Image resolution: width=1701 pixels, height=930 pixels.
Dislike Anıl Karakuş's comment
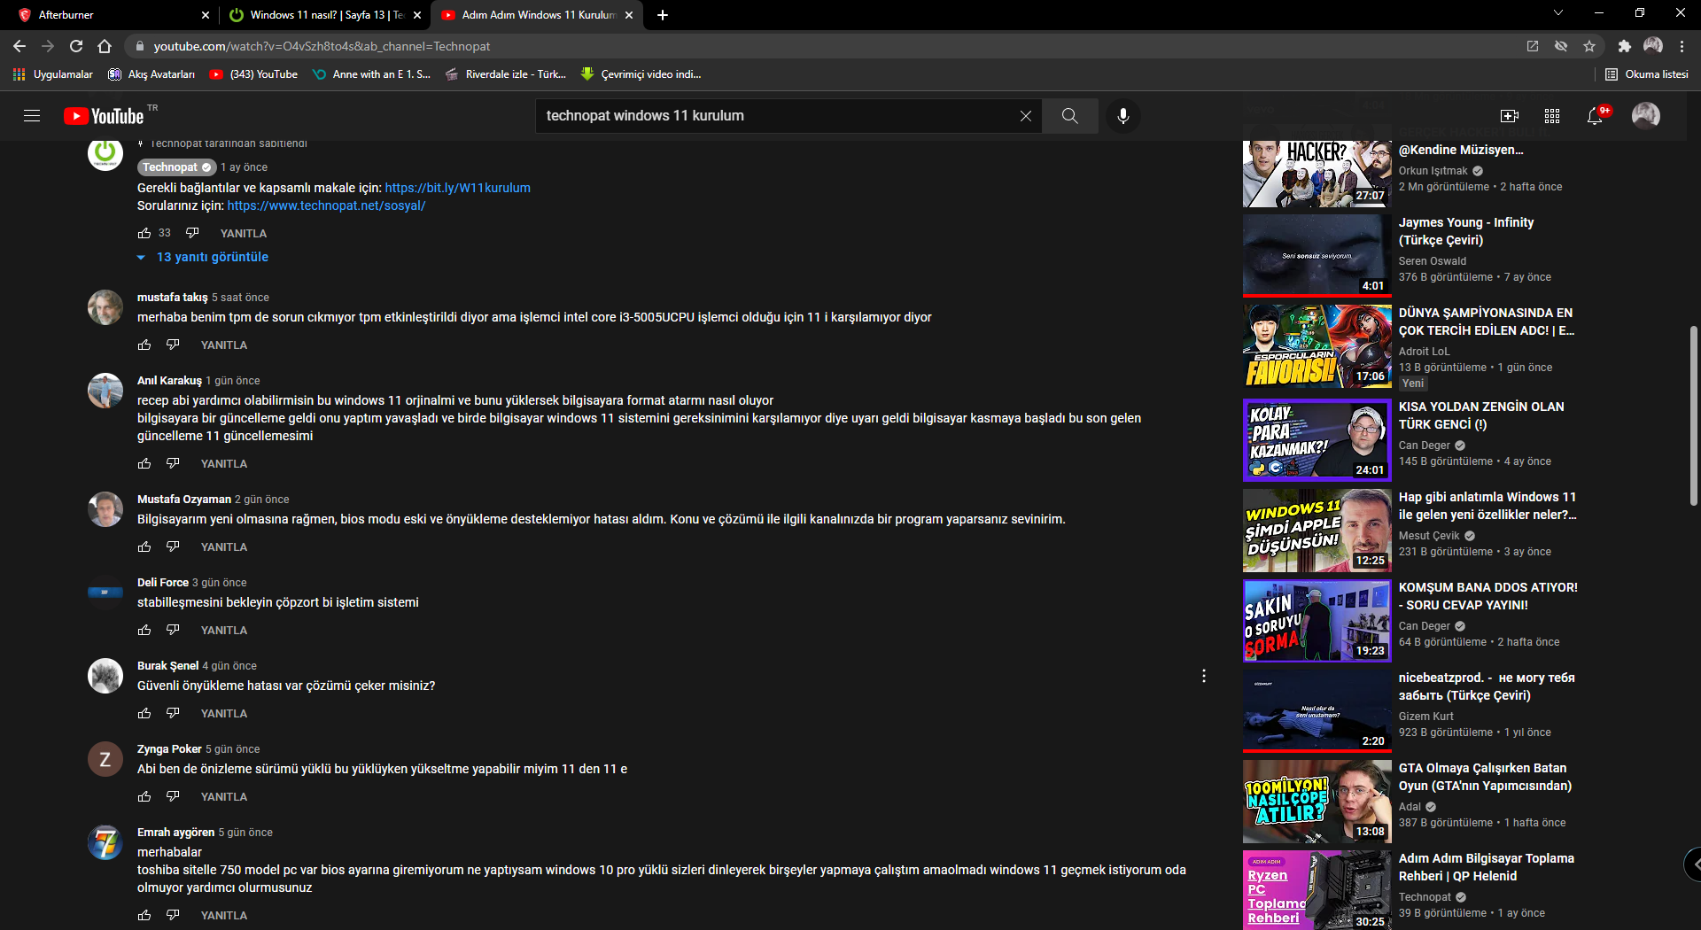pos(173,463)
